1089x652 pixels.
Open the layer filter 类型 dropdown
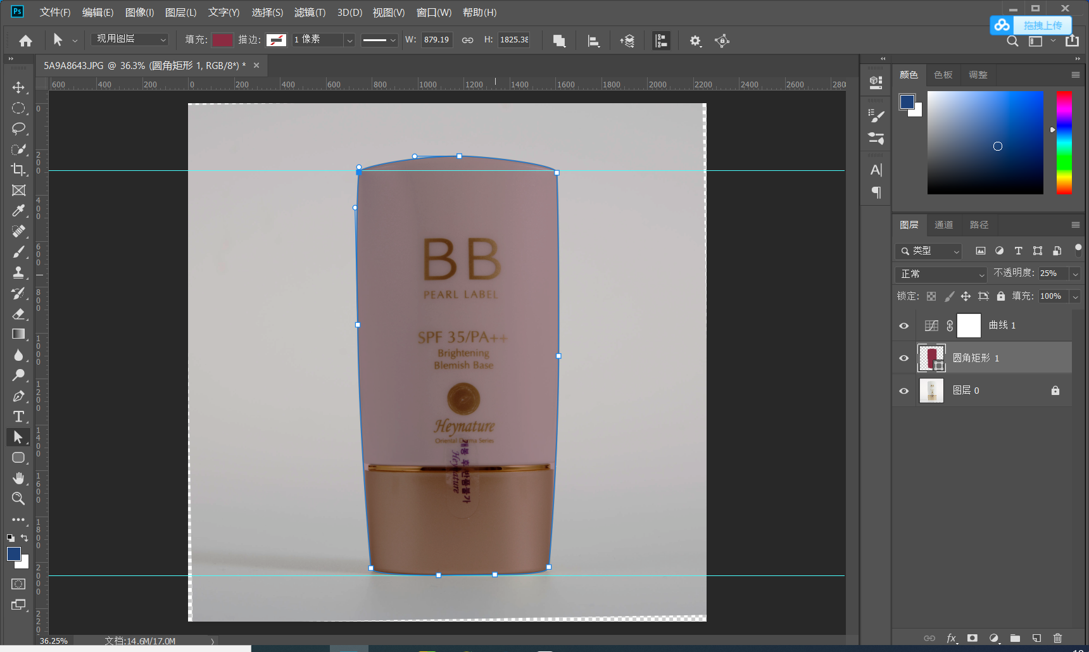pyautogui.click(x=928, y=251)
